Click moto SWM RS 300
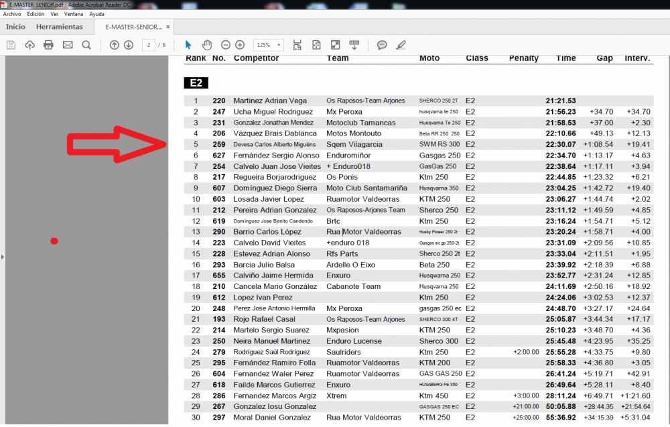 [440, 145]
